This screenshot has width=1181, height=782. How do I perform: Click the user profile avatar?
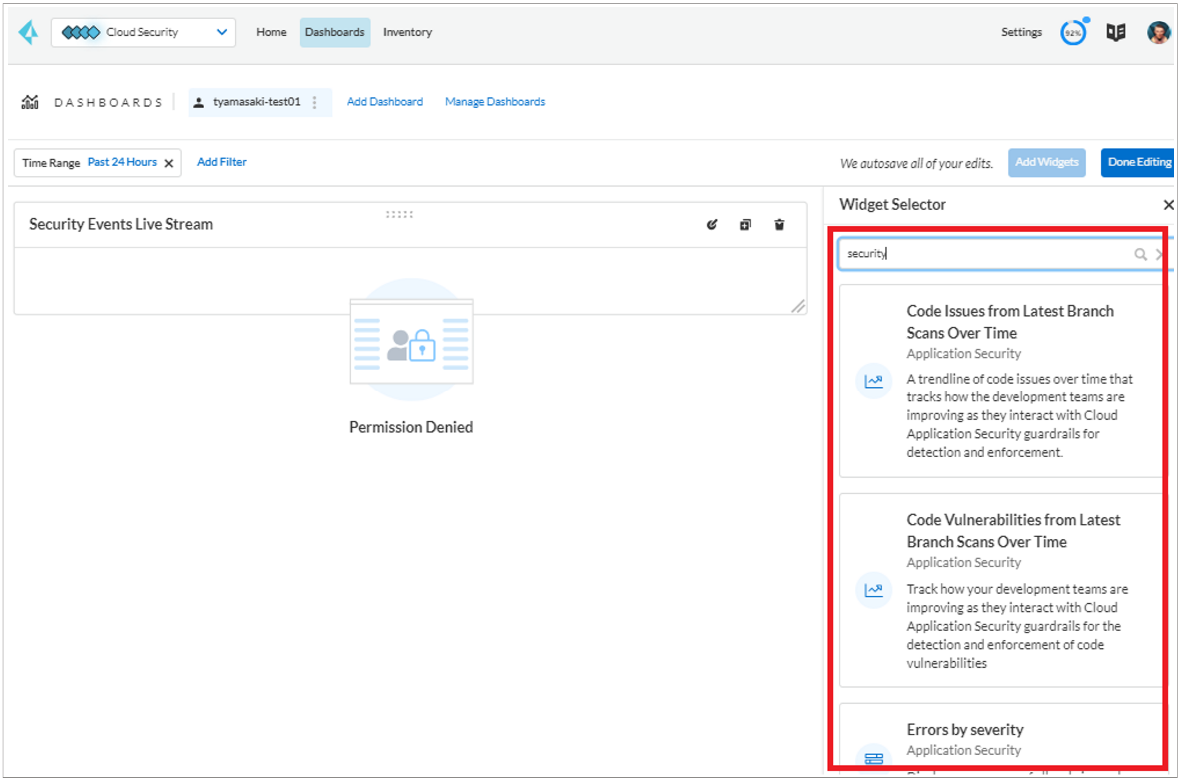click(1158, 32)
